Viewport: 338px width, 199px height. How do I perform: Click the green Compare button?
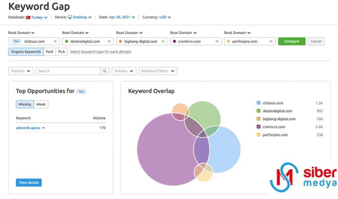pos(292,41)
